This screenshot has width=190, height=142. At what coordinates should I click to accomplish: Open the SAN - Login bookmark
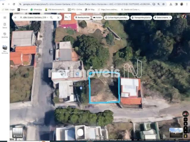point(8,9)
